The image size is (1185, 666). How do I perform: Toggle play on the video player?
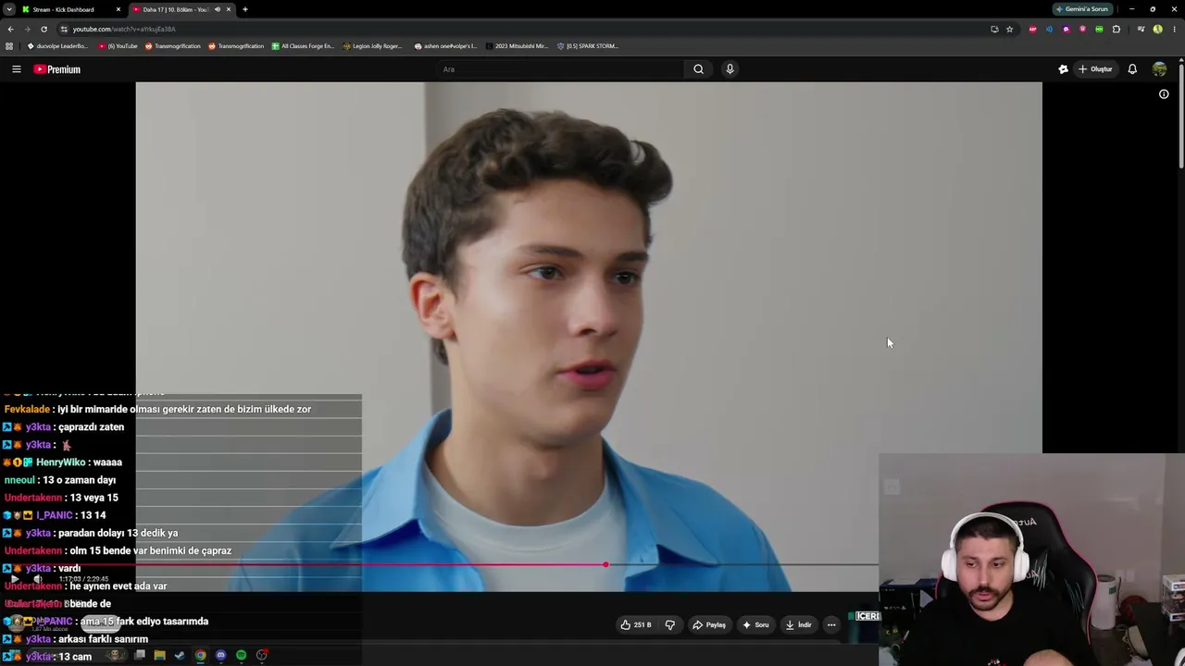[x=15, y=579]
